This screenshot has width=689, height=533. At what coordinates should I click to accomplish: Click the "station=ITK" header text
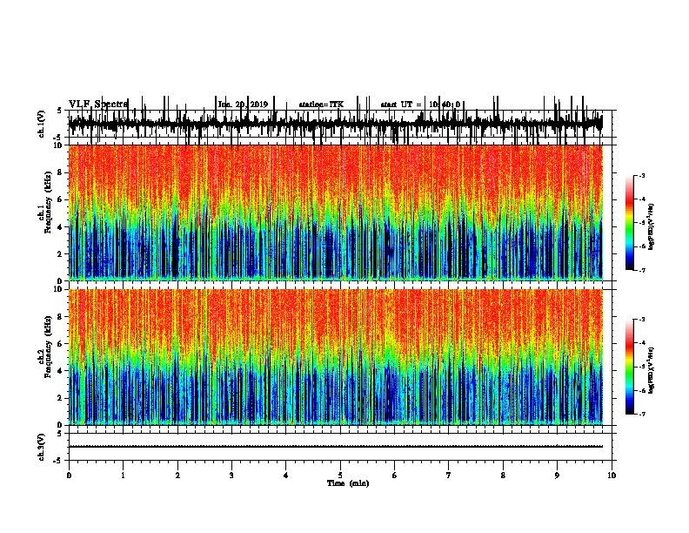tap(321, 105)
